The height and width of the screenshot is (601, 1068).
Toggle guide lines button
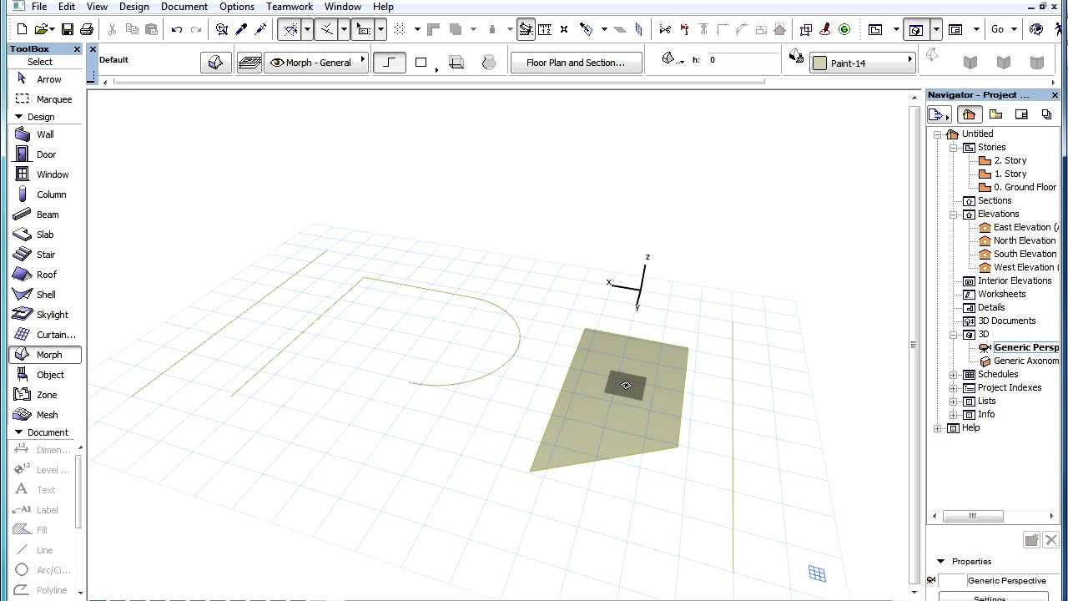[290, 29]
